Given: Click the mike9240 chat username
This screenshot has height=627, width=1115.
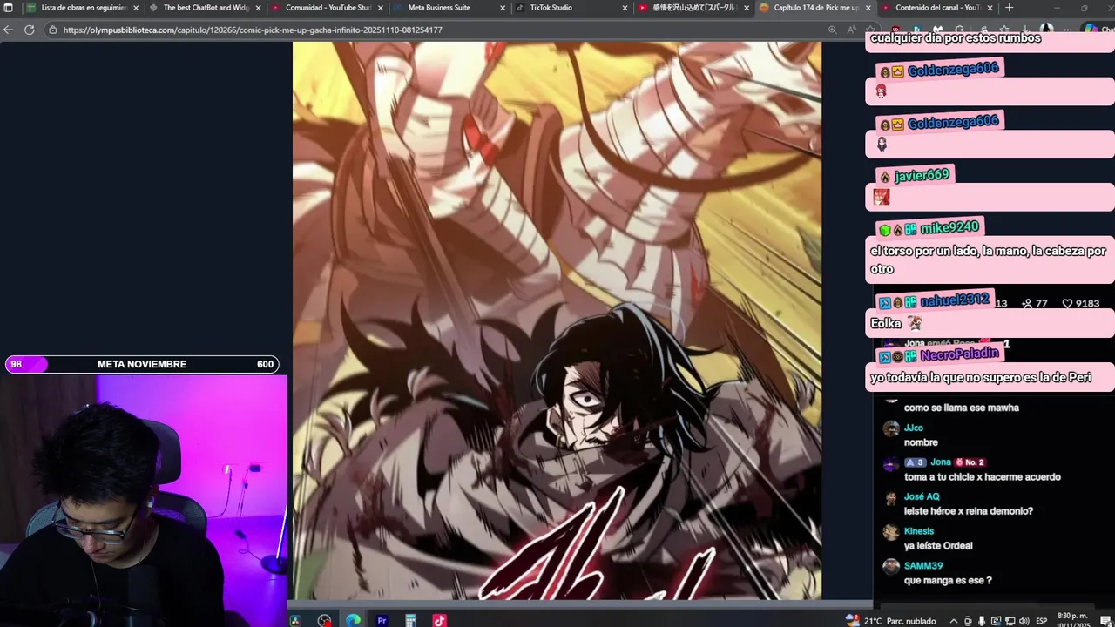Looking at the screenshot, I should pyautogui.click(x=949, y=228).
